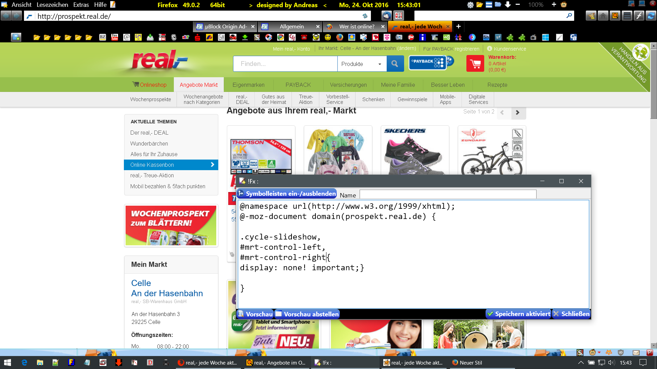657x369 pixels.
Task: Click the zoom-in plus icon
Action: click(x=554, y=5)
